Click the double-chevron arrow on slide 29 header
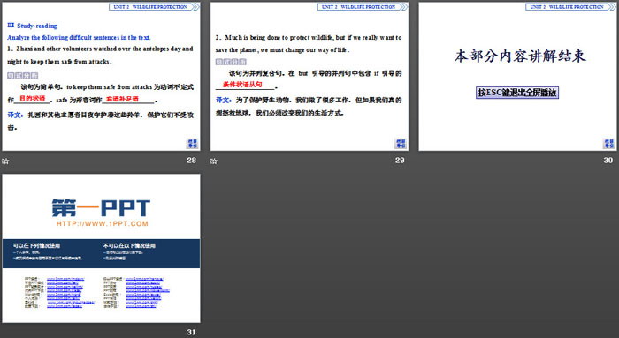619x338 pixels. point(404,7)
